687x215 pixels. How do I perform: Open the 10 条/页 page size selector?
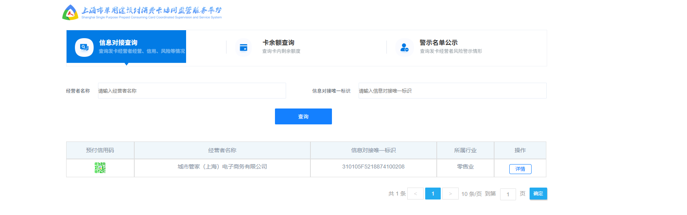[x=471, y=194]
